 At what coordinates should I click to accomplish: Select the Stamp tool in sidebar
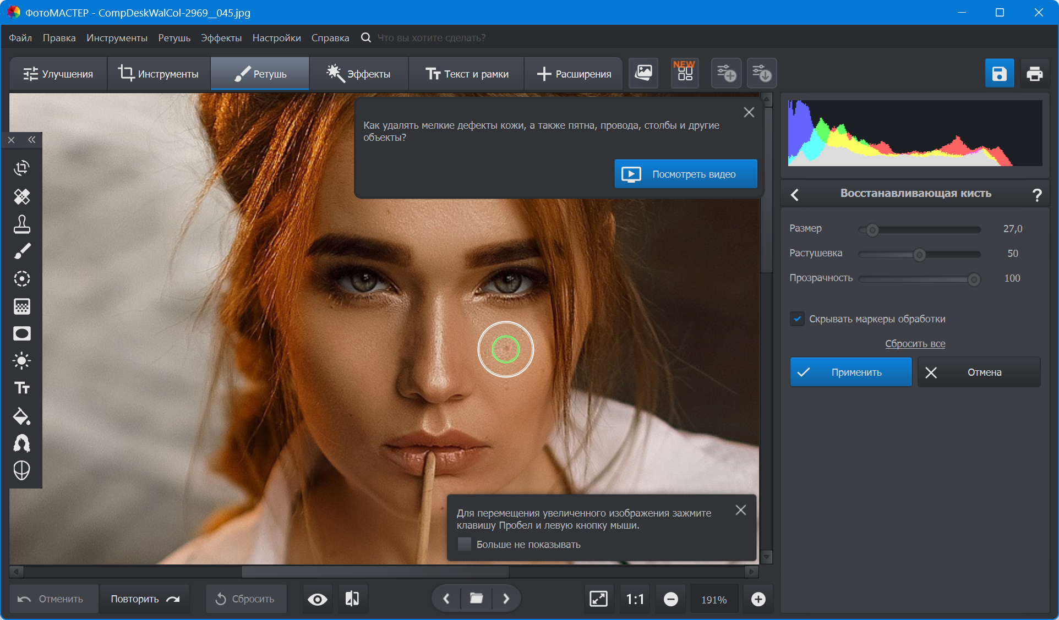click(x=22, y=224)
